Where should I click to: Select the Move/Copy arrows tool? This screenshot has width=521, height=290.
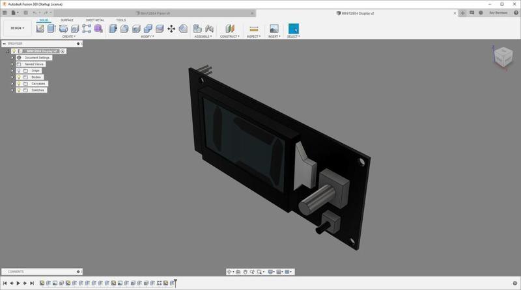pos(171,29)
